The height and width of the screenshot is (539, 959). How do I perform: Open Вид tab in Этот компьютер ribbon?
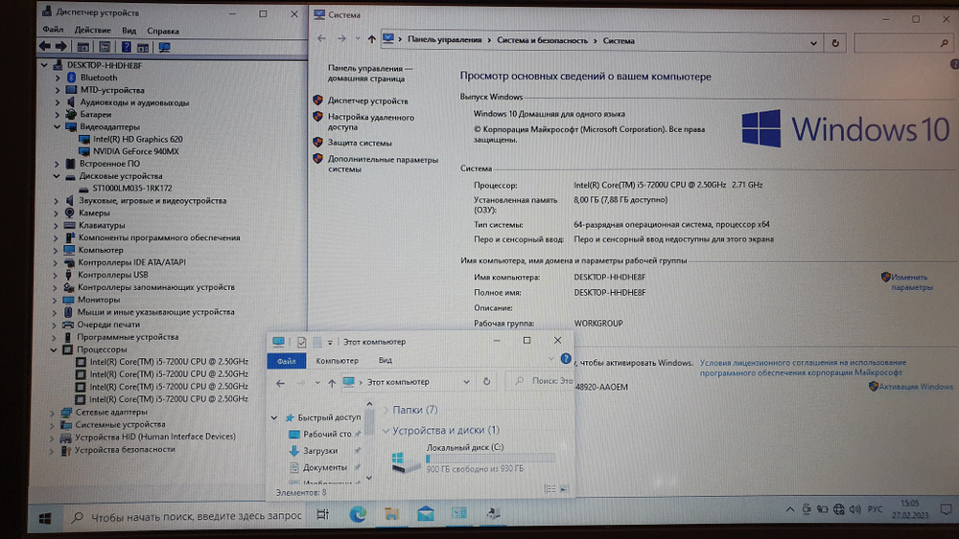tap(385, 360)
